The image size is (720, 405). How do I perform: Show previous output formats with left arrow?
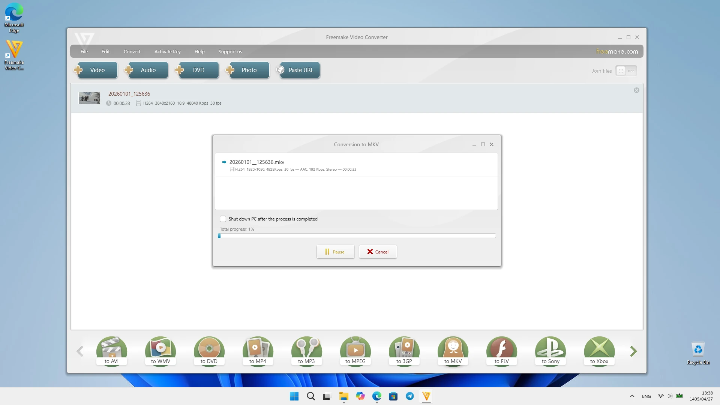(x=80, y=351)
